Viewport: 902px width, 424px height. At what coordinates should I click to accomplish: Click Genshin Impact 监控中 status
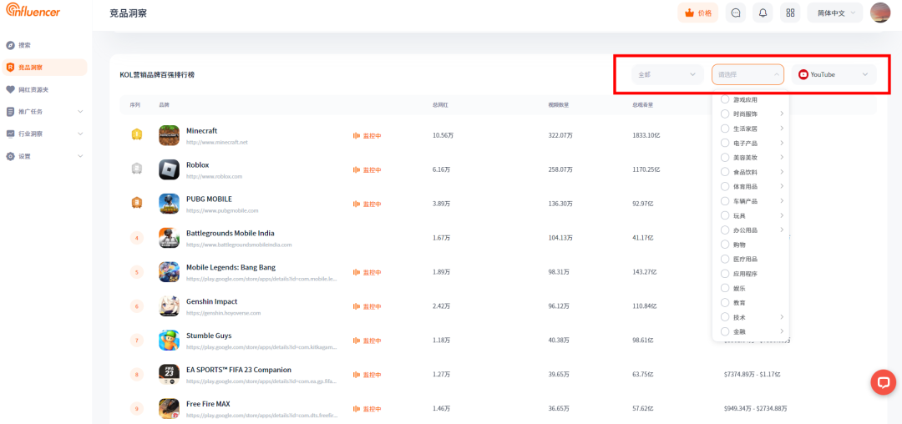(367, 307)
